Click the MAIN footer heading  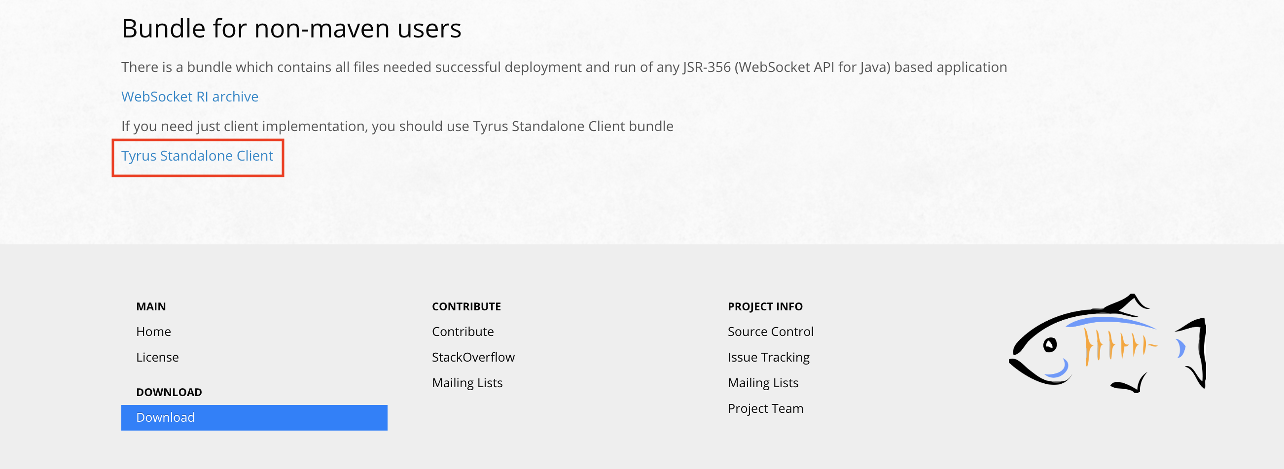tap(151, 307)
